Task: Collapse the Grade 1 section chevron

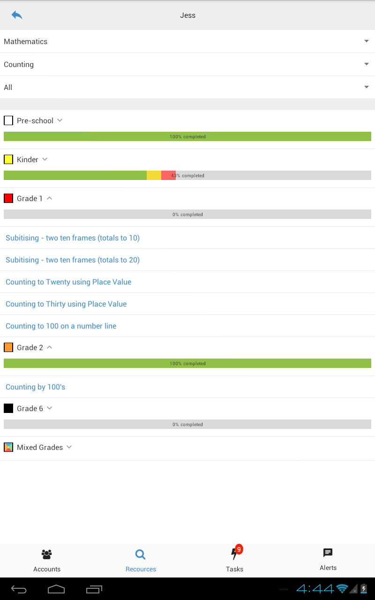Action: tap(50, 198)
